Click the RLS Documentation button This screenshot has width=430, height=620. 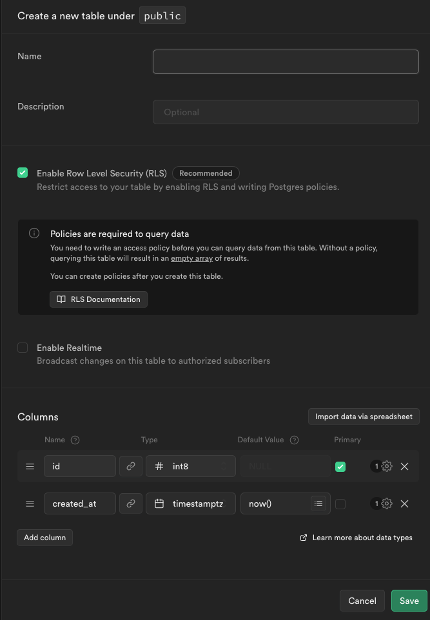click(99, 299)
